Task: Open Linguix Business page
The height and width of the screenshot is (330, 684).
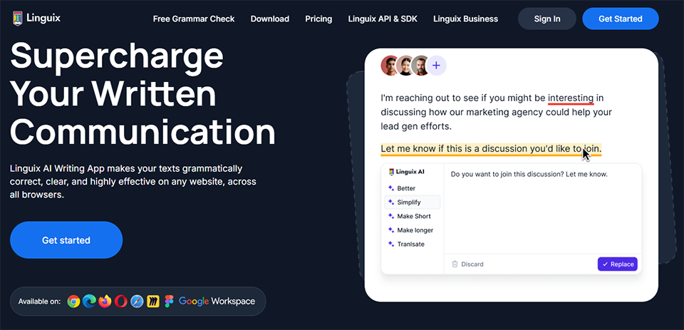Action: click(x=465, y=19)
